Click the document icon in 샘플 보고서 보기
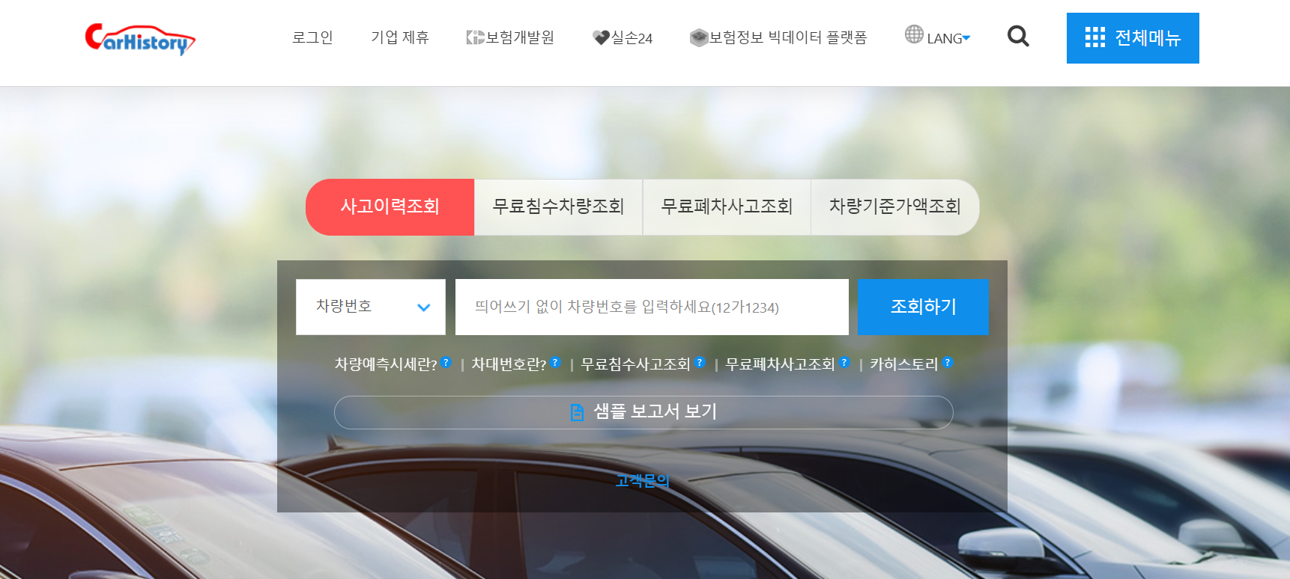 point(577,412)
